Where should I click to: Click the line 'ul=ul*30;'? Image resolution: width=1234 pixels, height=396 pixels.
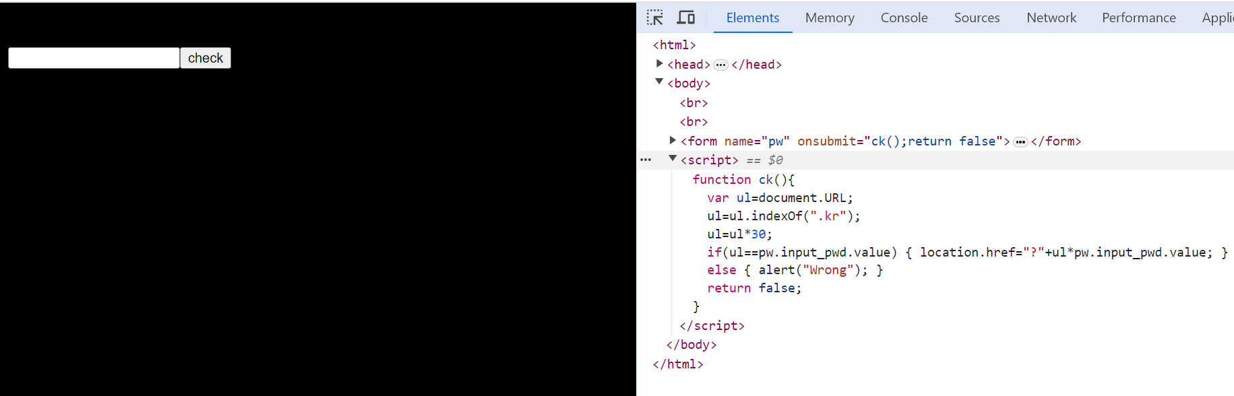click(739, 234)
